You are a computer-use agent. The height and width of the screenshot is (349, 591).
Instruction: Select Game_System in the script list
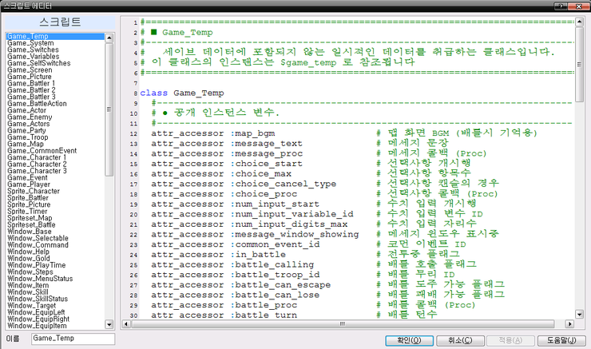coord(55,43)
